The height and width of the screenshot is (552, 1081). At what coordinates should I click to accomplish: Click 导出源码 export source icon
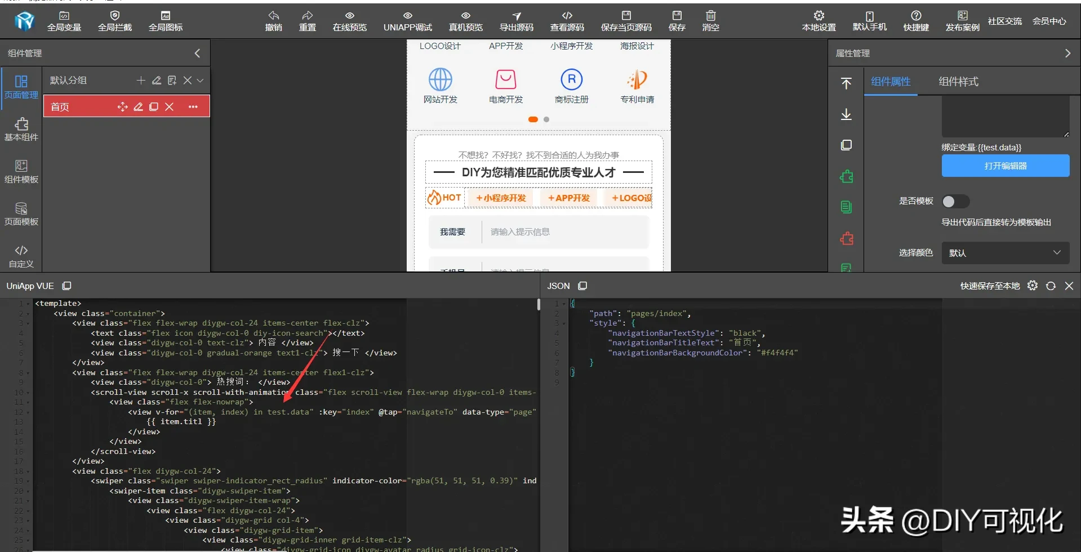tap(516, 21)
